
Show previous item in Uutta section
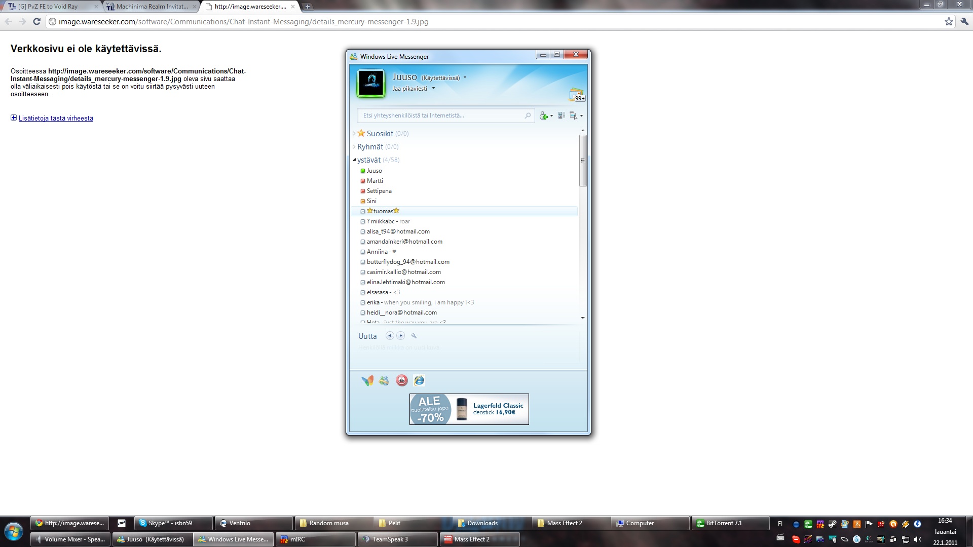coord(390,336)
